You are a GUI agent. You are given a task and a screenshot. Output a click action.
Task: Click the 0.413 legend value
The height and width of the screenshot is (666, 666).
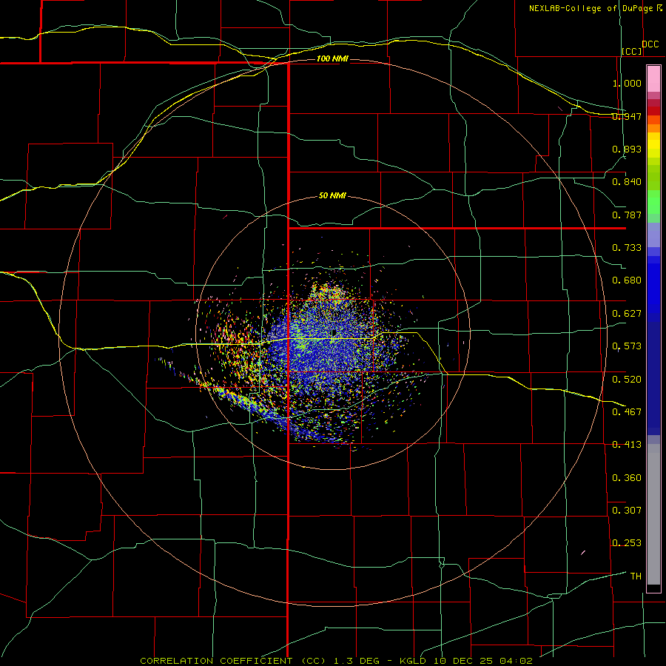pos(627,445)
